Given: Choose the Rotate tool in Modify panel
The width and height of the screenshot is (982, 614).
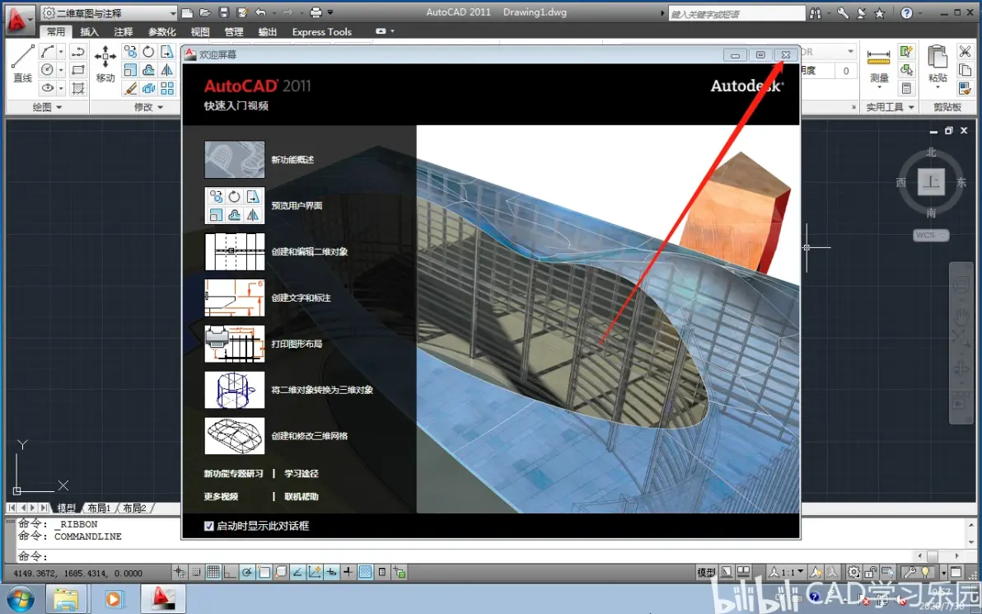Looking at the screenshot, I should point(148,51).
